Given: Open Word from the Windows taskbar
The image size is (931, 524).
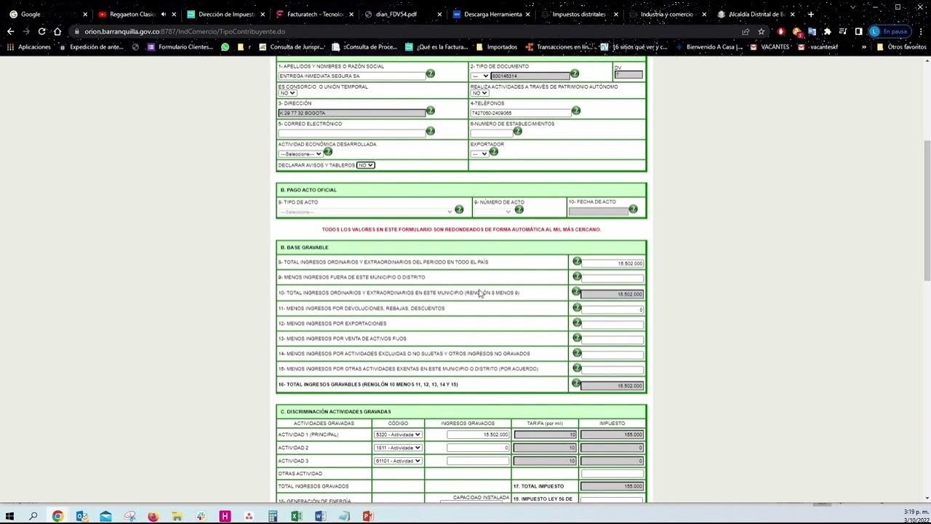Looking at the screenshot, I should (321, 516).
